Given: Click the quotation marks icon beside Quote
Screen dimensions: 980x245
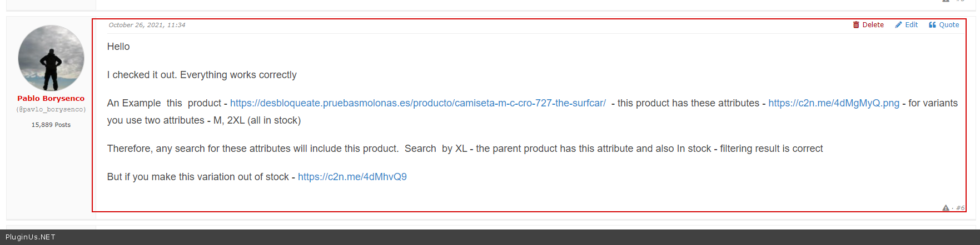Looking at the screenshot, I should click(932, 25).
